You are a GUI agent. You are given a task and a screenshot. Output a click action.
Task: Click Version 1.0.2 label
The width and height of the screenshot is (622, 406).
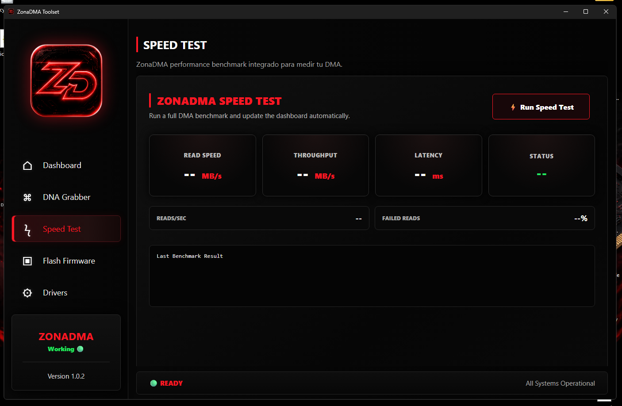click(x=66, y=376)
